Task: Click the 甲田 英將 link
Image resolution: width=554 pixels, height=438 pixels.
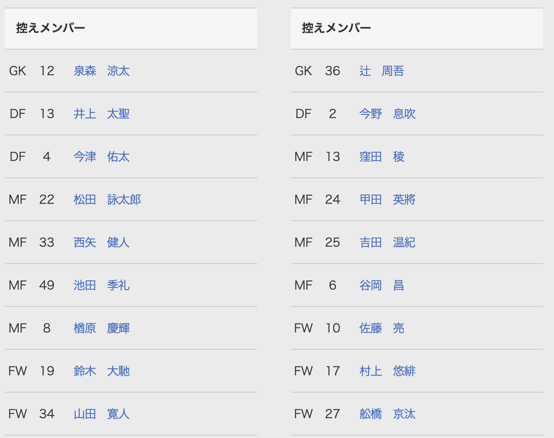Action: coord(387,200)
